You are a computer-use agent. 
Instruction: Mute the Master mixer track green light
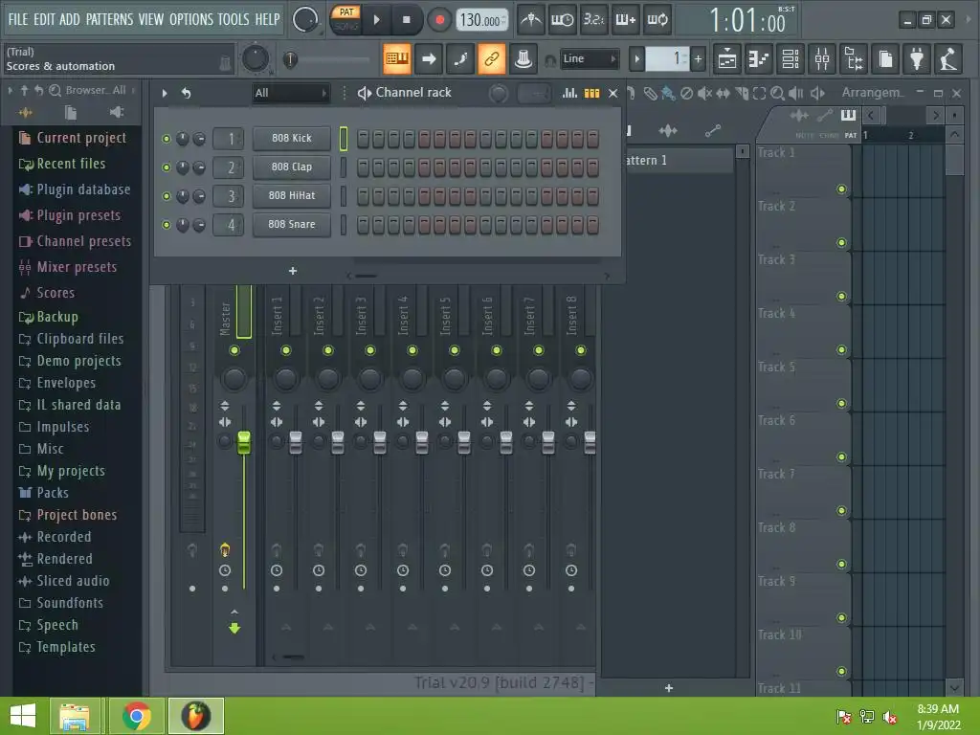[234, 350]
